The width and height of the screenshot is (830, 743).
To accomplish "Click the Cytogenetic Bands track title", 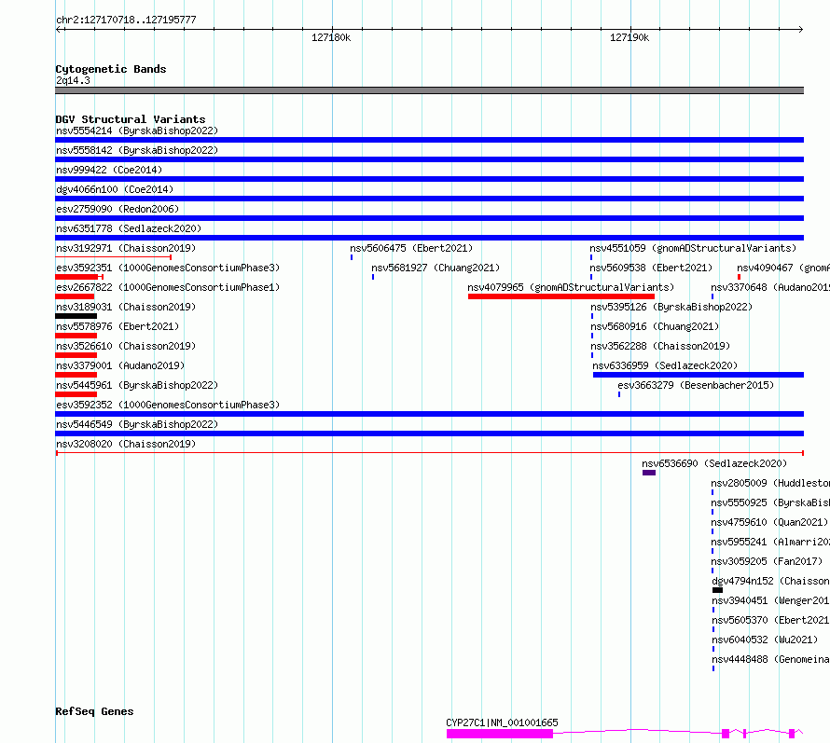I will (111, 69).
